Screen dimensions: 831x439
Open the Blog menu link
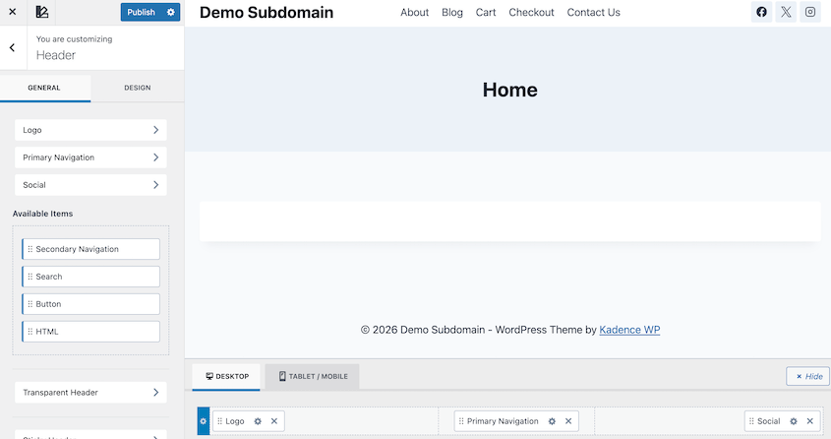452,12
